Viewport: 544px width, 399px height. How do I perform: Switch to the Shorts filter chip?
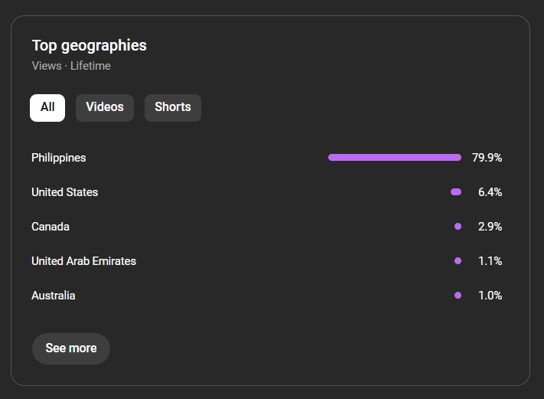[x=173, y=108]
